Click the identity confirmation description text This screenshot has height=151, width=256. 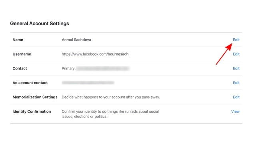point(110,114)
